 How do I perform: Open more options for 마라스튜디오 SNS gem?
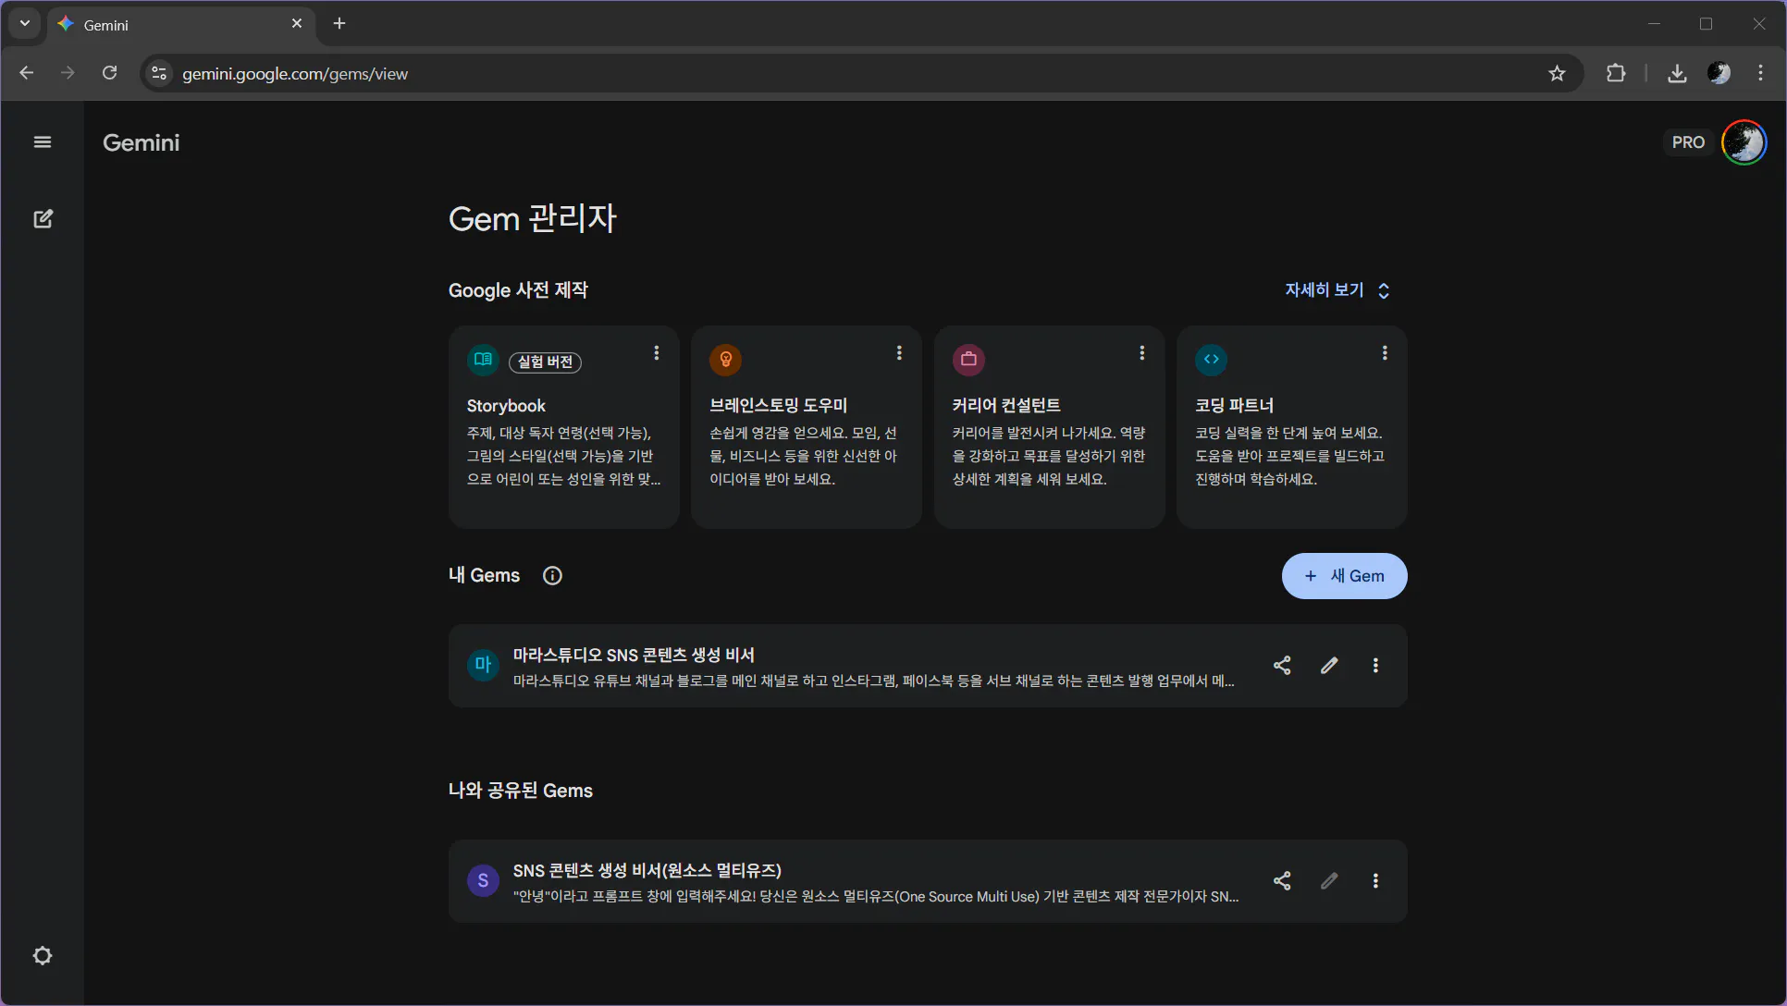tap(1375, 666)
